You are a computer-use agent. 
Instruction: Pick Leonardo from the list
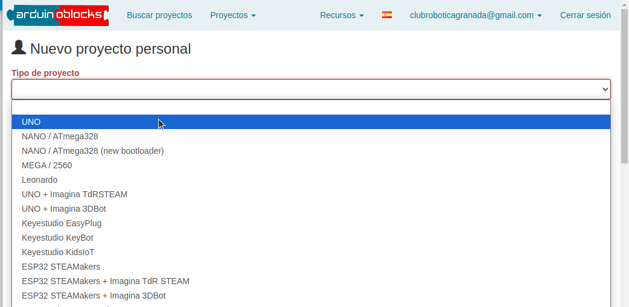tap(40, 180)
